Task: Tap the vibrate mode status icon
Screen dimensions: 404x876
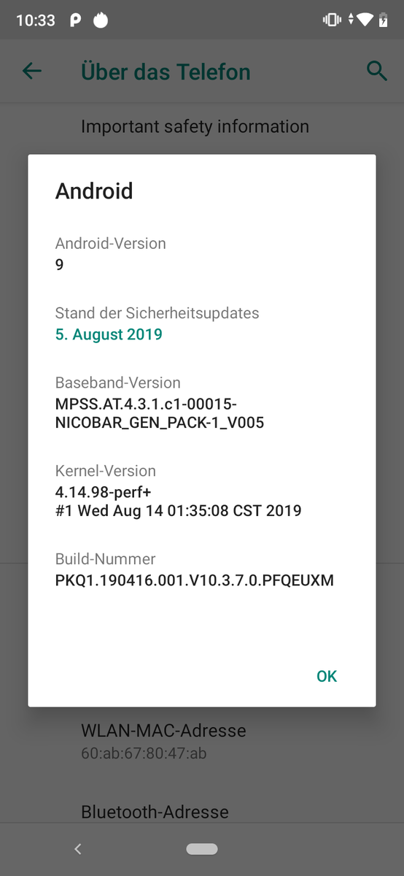Action: tap(332, 20)
